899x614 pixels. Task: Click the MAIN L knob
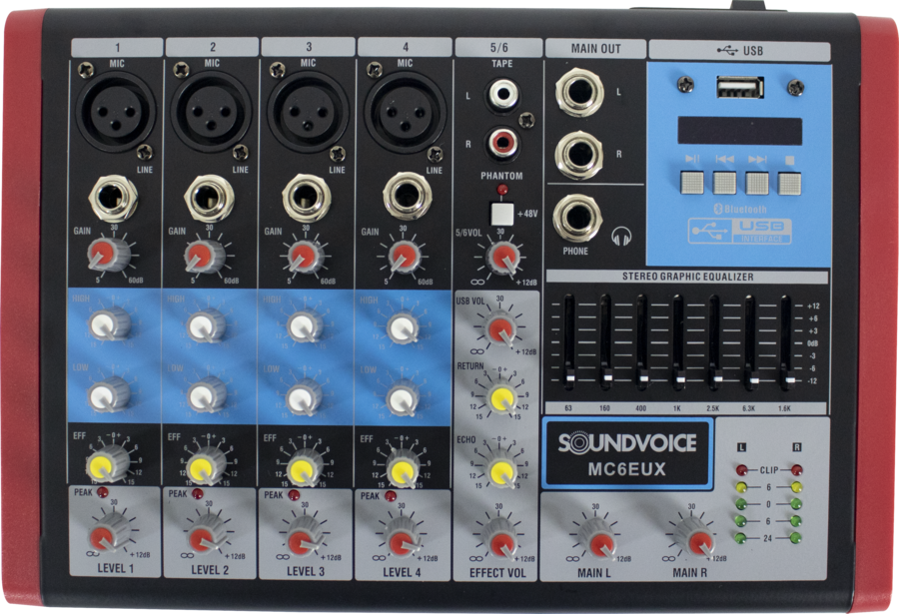599,540
